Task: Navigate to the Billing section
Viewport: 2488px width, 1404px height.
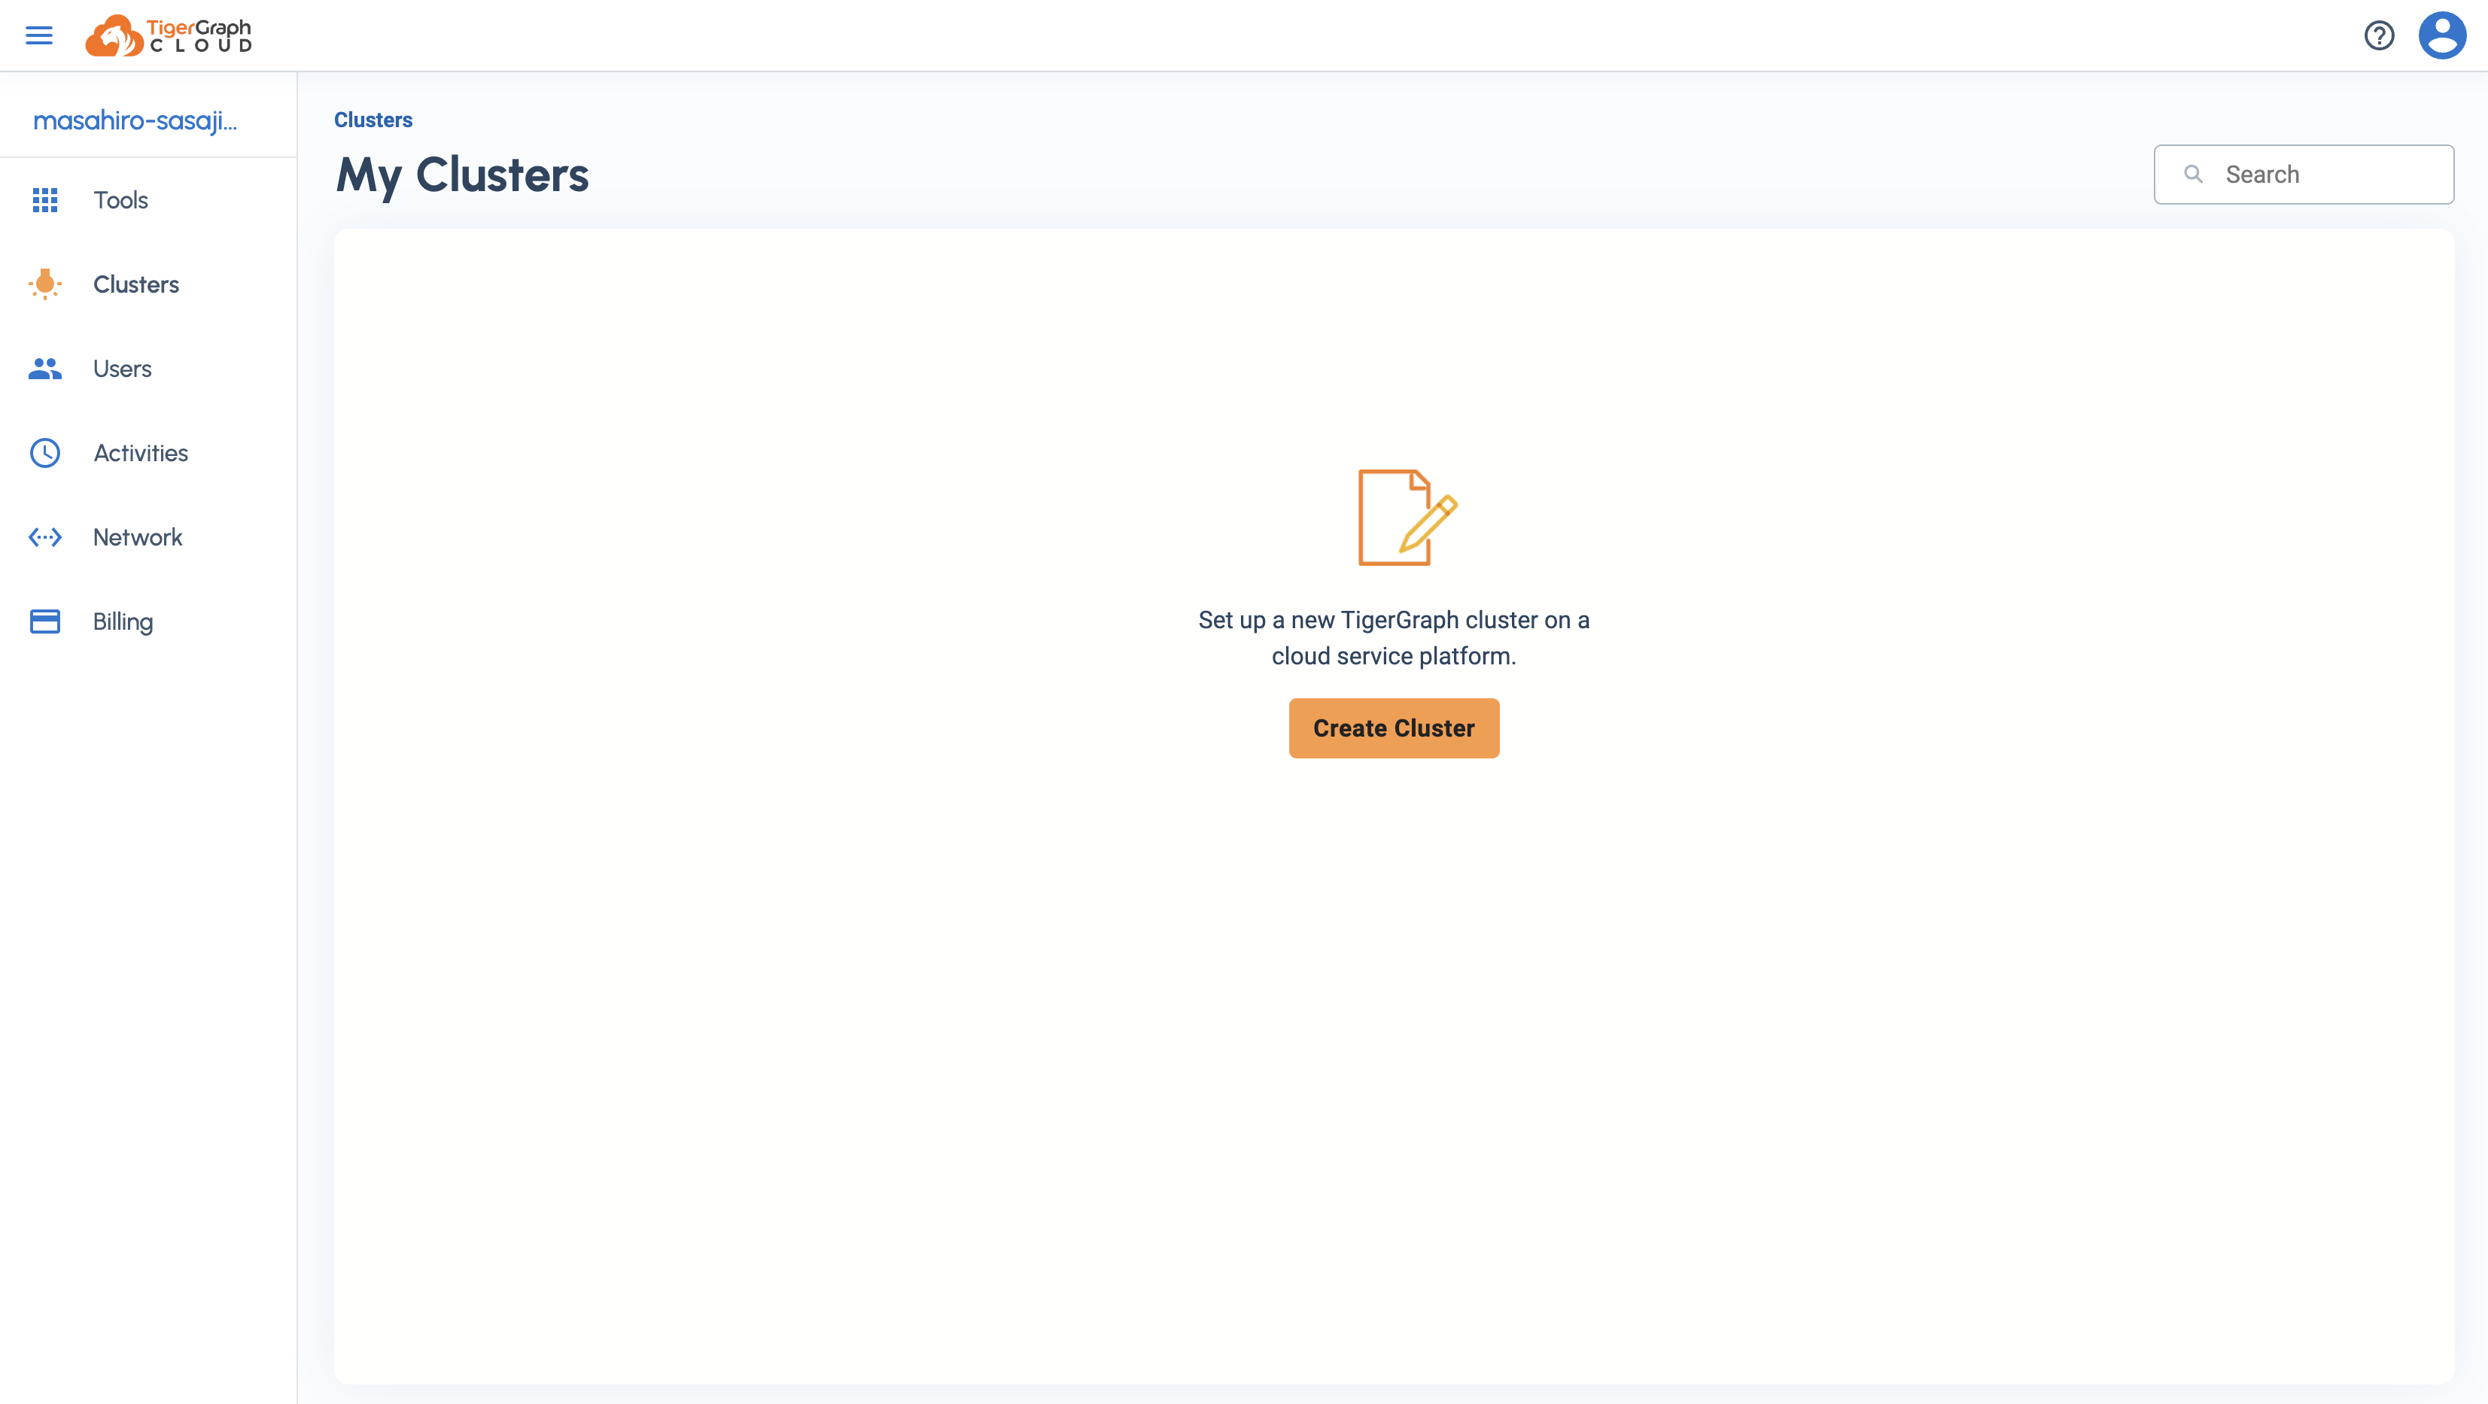Action: pos(123,621)
